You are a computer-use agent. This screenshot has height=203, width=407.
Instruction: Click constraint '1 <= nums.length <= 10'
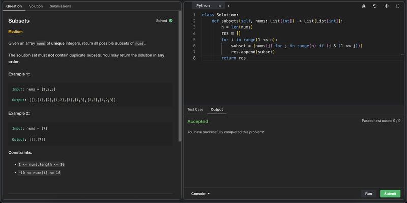pos(41,164)
